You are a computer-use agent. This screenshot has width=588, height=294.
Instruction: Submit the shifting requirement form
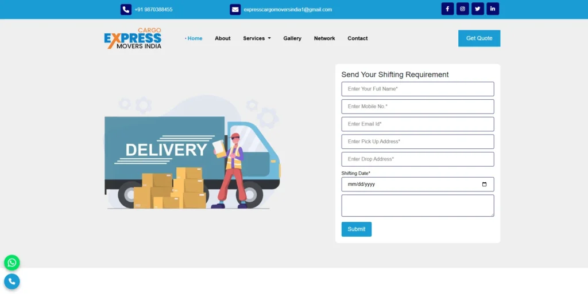(x=357, y=229)
